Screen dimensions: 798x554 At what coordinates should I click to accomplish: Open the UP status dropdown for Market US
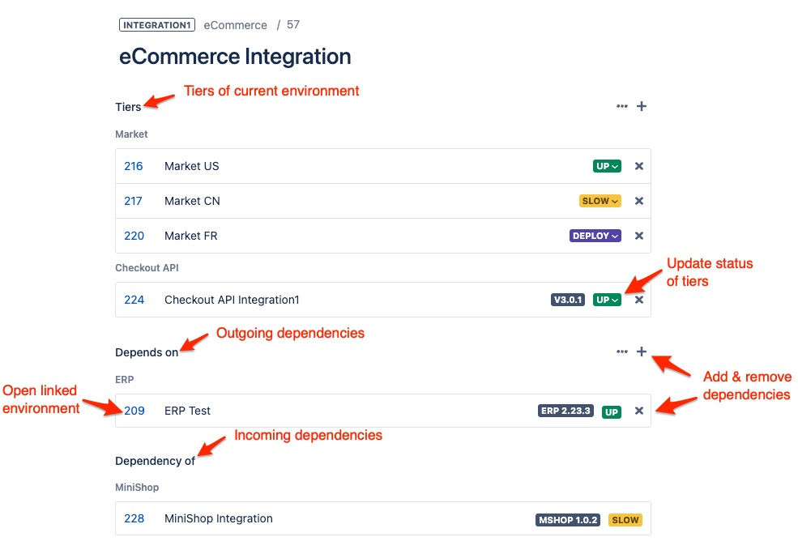point(607,166)
